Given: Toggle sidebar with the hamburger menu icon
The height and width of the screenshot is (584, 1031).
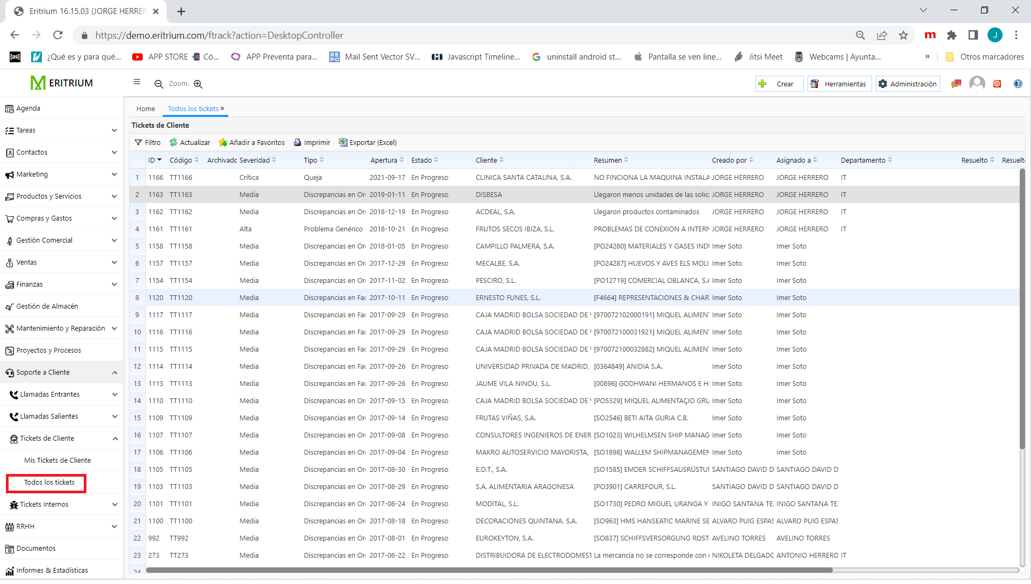Looking at the screenshot, I should click(x=137, y=82).
